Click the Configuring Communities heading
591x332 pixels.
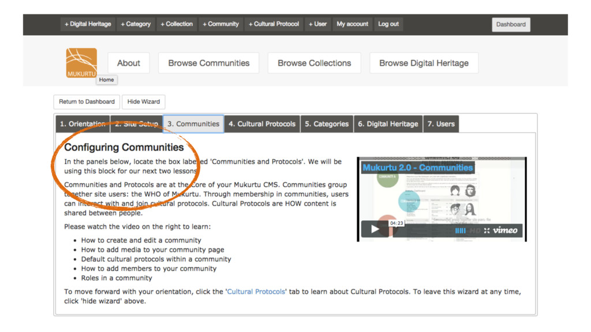coord(124,147)
